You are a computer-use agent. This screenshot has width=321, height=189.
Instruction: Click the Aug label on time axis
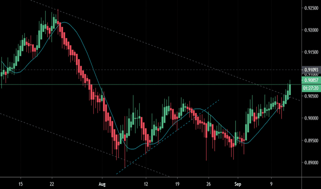click(102, 184)
